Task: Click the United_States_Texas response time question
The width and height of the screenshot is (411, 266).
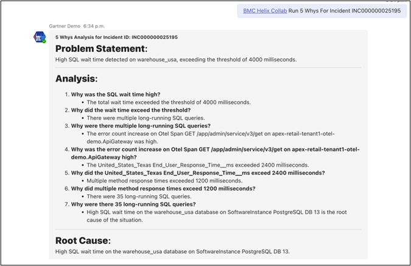Action: click(198, 173)
